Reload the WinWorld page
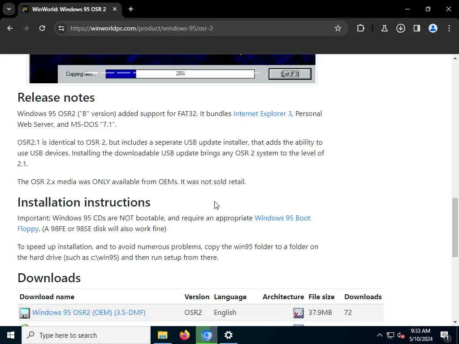 coord(42,28)
